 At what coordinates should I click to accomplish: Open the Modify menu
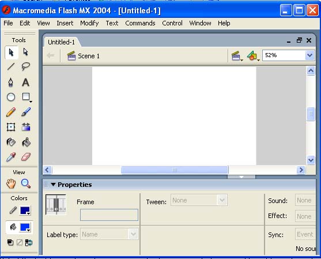click(89, 23)
